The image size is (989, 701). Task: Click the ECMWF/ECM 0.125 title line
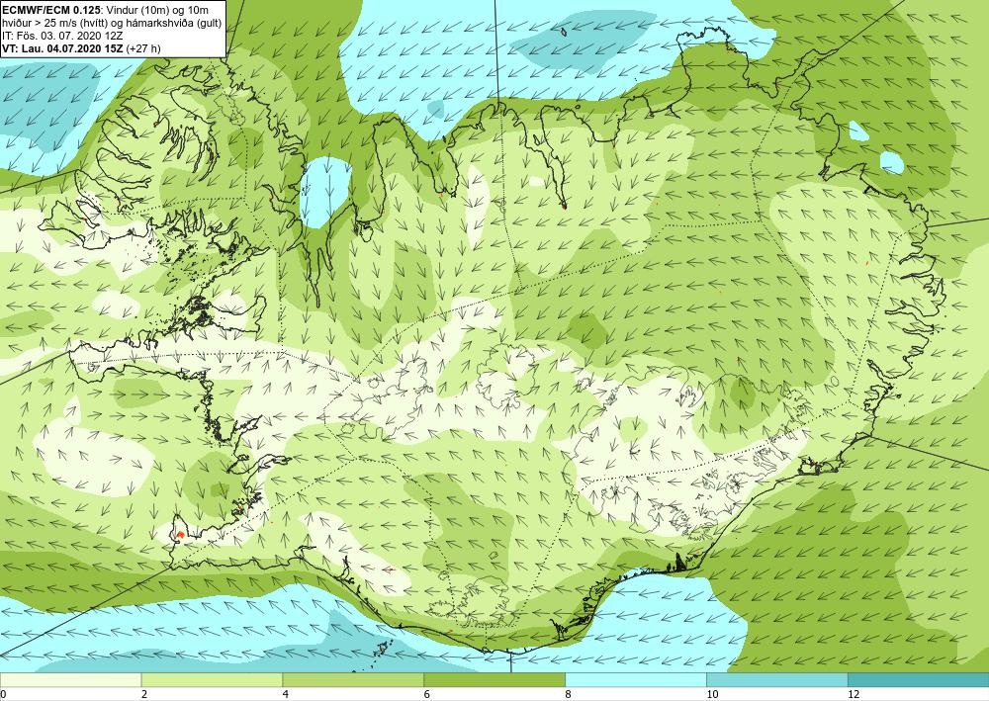[x=106, y=10]
